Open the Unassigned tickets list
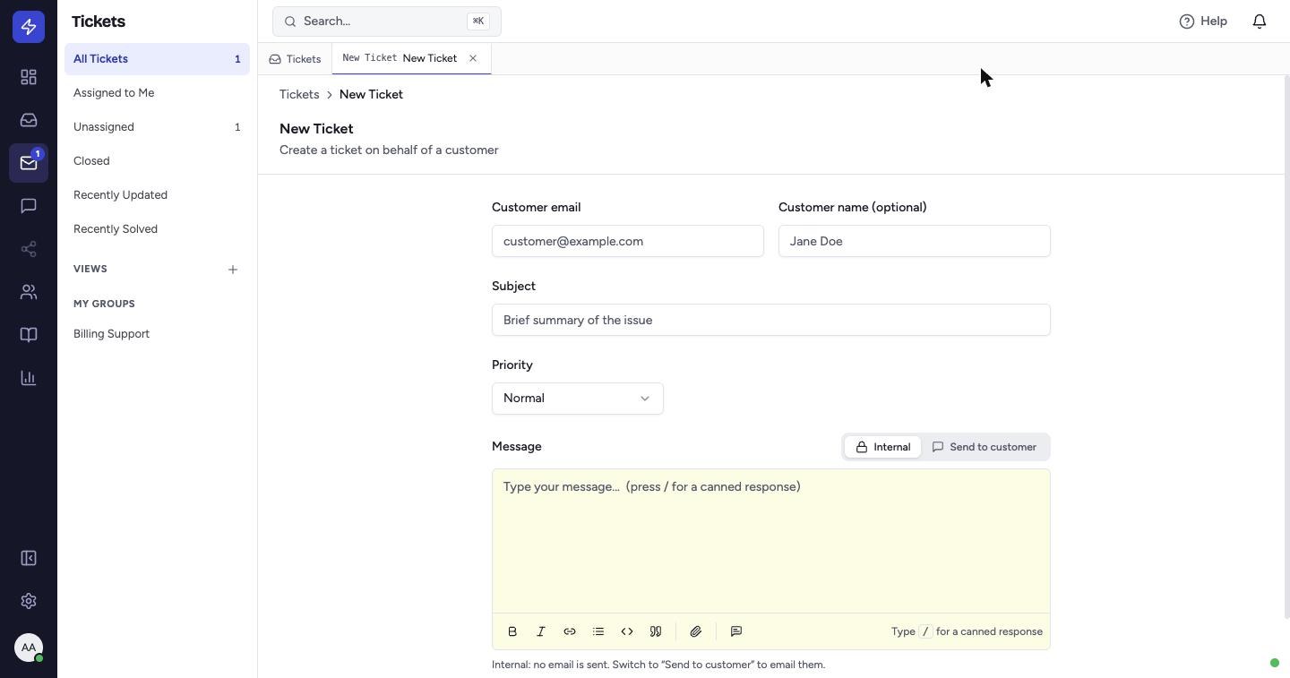Image resolution: width=1290 pixels, height=678 pixels. 157,127
